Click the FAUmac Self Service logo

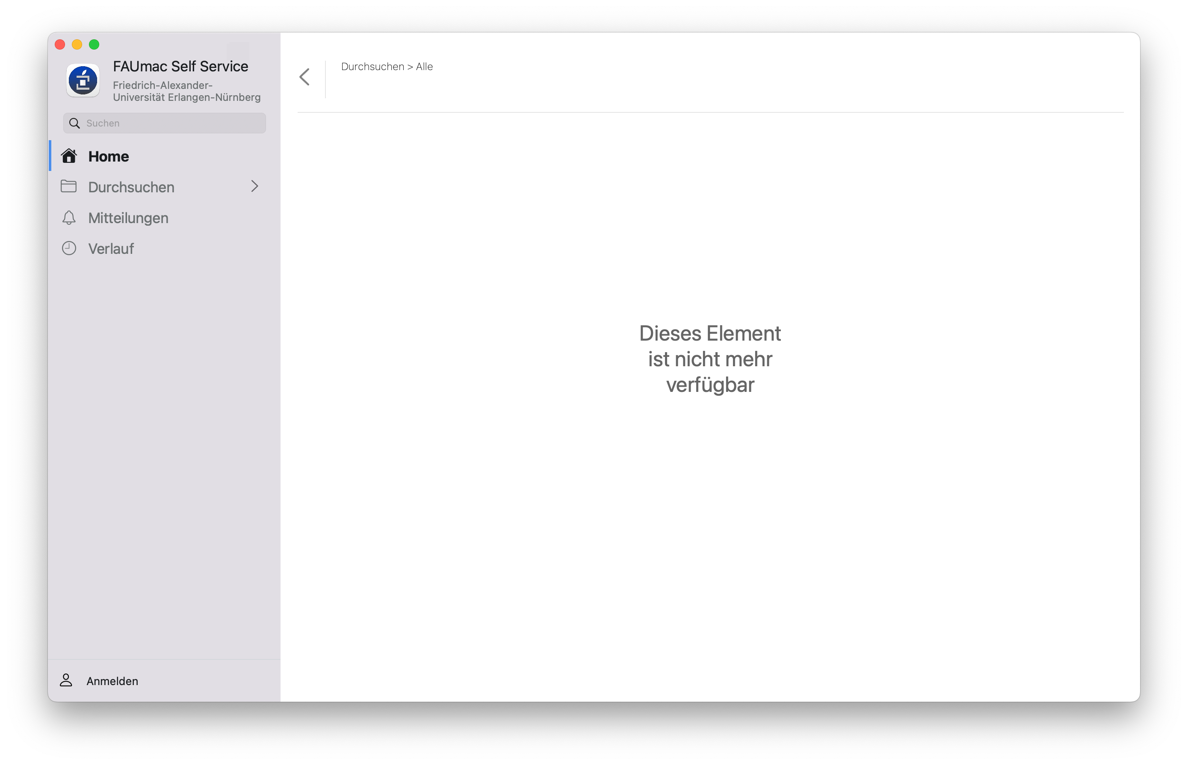point(83,80)
